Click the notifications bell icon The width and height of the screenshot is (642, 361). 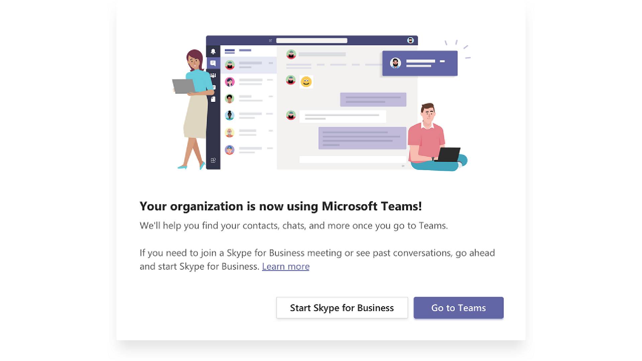click(213, 51)
